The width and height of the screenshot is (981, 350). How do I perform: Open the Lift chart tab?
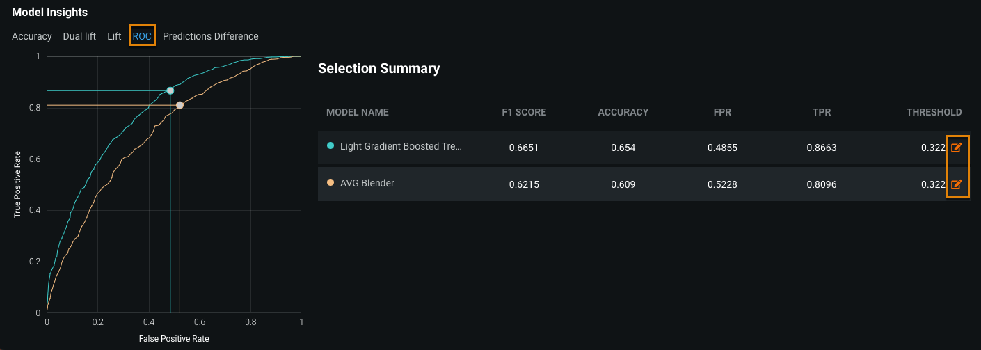114,36
